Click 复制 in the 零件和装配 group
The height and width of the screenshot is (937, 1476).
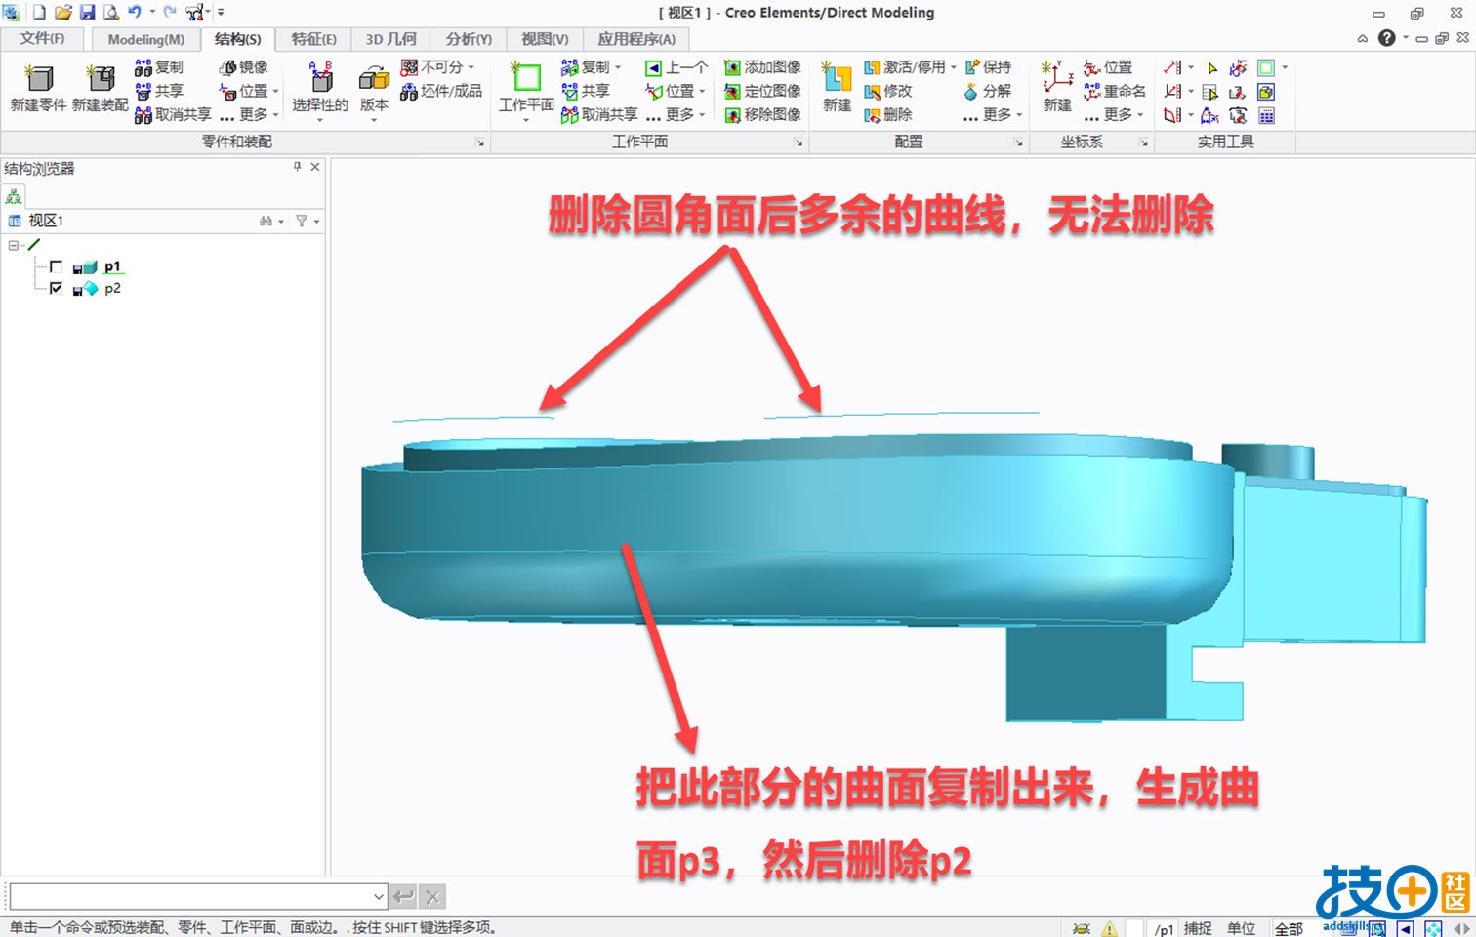(x=159, y=67)
